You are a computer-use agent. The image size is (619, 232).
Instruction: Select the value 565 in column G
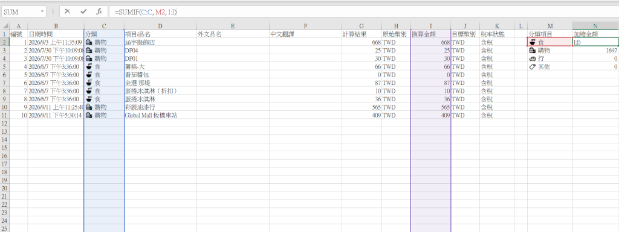pos(361,107)
